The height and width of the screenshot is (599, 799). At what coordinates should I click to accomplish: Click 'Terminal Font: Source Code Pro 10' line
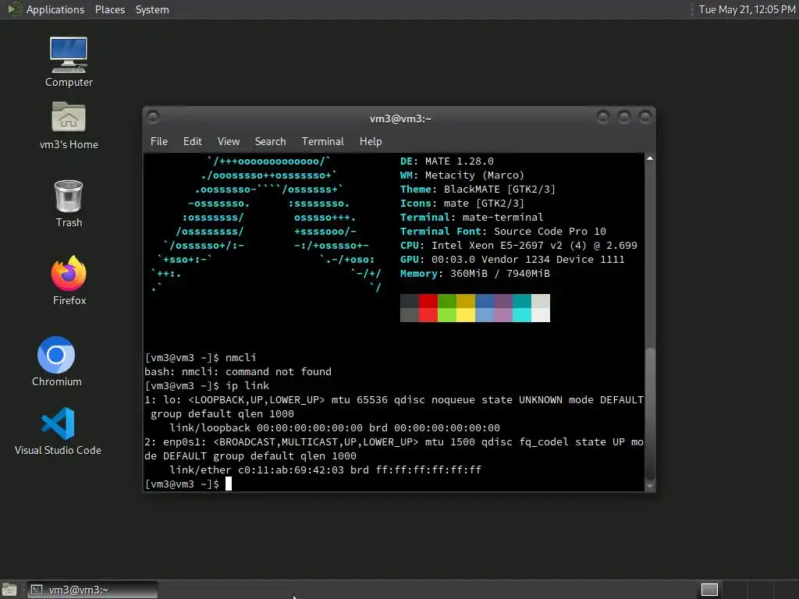pyautogui.click(x=503, y=231)
